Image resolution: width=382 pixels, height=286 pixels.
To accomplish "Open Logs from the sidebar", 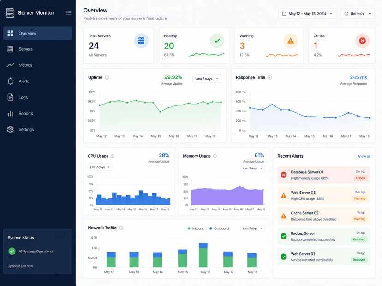I will coord(38,97).
